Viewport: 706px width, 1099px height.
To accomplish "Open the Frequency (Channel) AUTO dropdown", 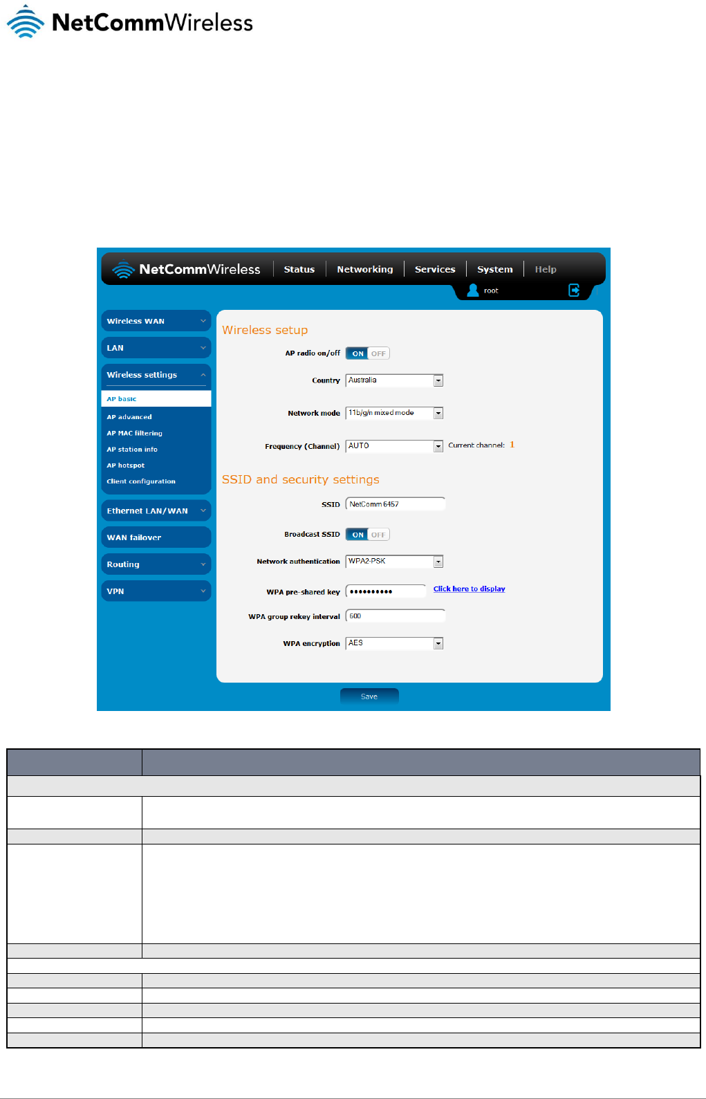I will point(394,446).
